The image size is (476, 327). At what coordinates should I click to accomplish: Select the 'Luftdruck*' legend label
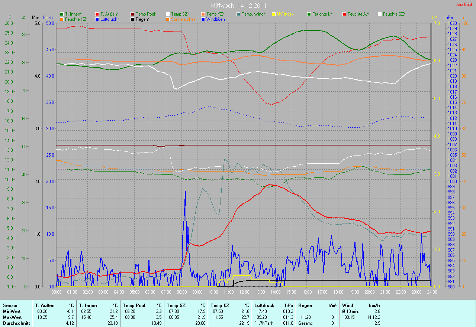(x=109, y=19)
